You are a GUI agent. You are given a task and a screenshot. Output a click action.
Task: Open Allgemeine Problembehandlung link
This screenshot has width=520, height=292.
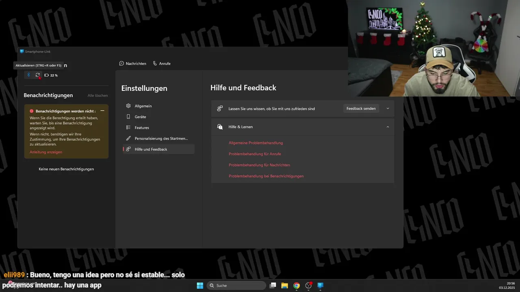pyautogui.click(x=256, y=143)
